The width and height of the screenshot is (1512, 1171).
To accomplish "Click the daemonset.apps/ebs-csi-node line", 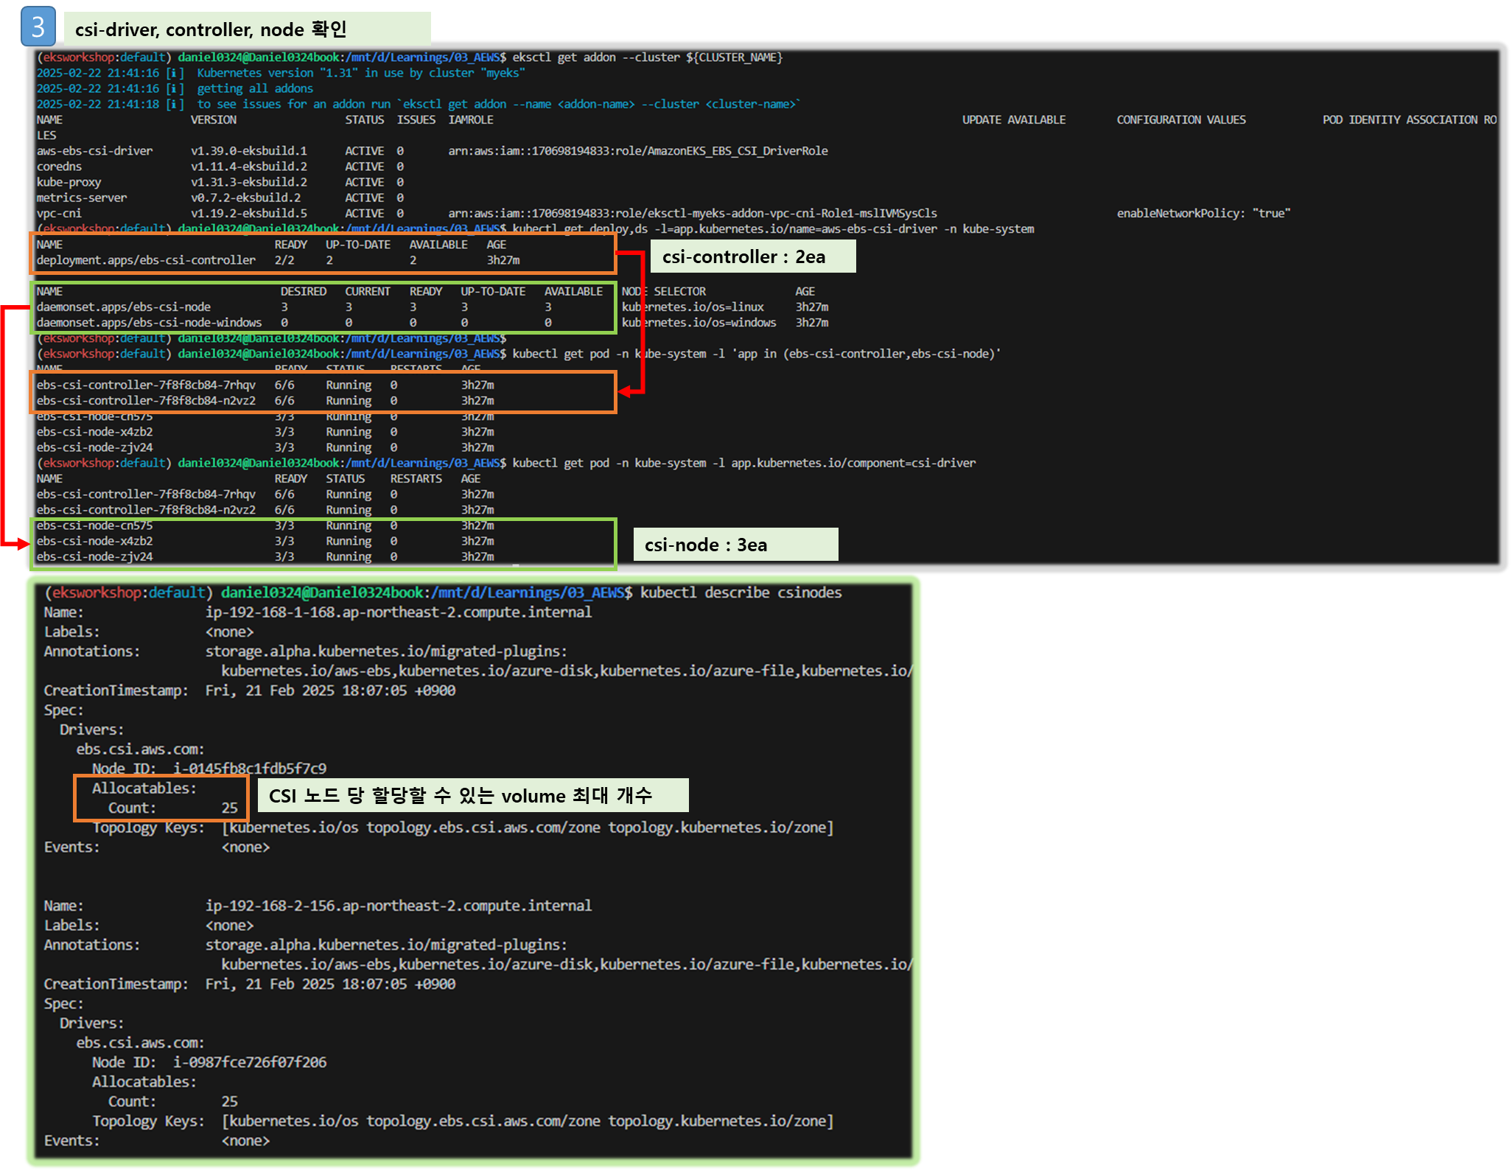I will (123, 307).
